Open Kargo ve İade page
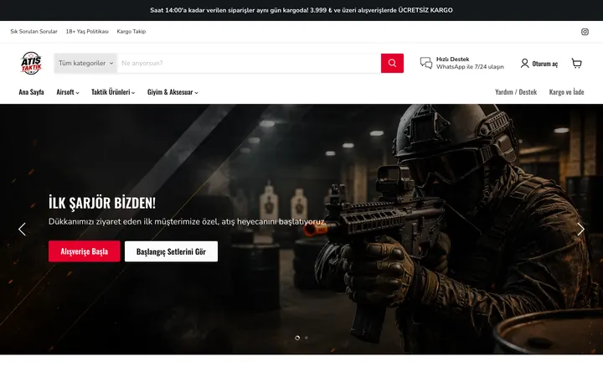The image size is (603, 377). (x=566, y=92)
